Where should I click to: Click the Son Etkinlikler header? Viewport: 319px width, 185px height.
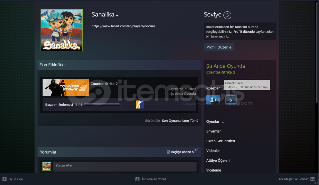(x=119, y=65)
